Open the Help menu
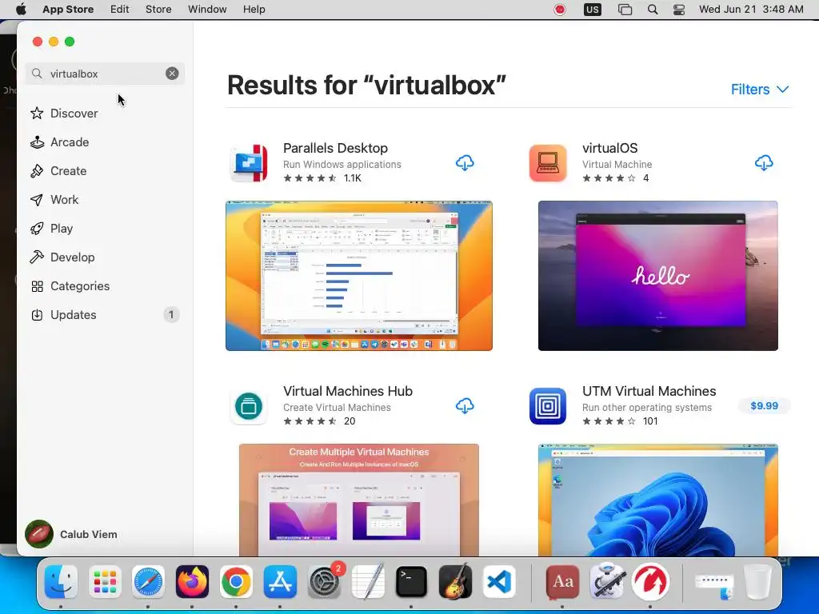 tap(254, 10)
